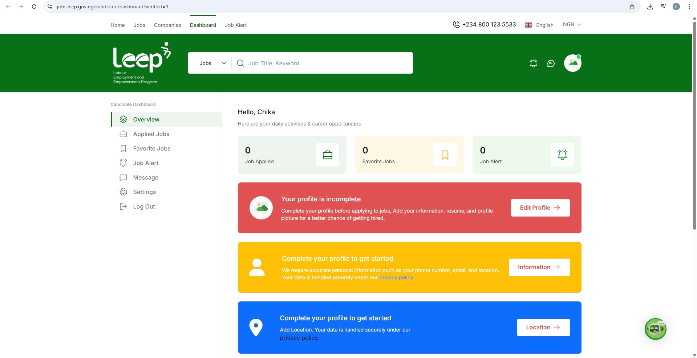
Task: Open the privacy policy link
Action: [x=396, y=277]
